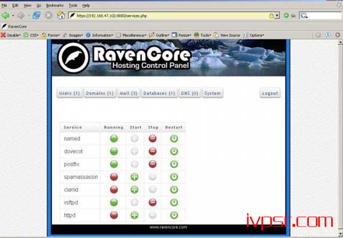Click the disabled Stop icon for clamd
Screen dimensions: 343x238
153,189
